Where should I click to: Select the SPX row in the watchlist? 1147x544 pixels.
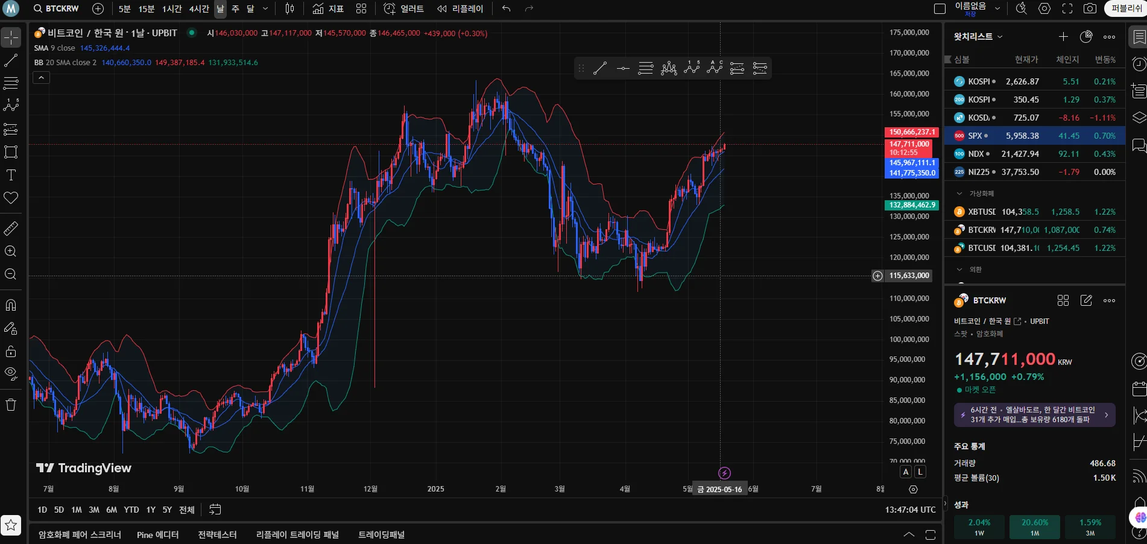(1035, 136)
